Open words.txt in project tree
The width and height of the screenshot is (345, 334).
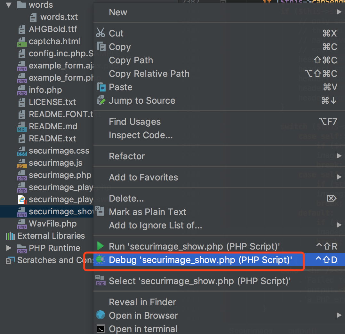pyautogui.click(x=59, y=17)
